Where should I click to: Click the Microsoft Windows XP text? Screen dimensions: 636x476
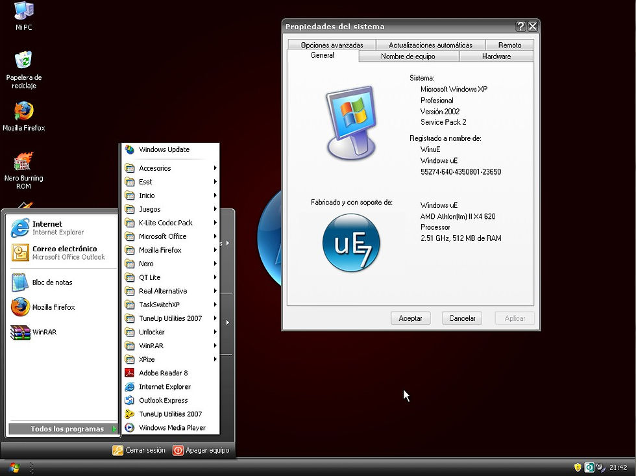pyautogui.click(x=454, y=89)
